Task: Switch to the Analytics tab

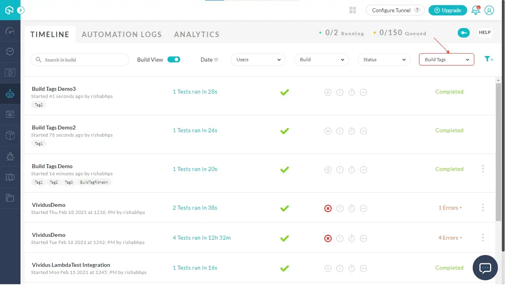Action: (197, 34)
